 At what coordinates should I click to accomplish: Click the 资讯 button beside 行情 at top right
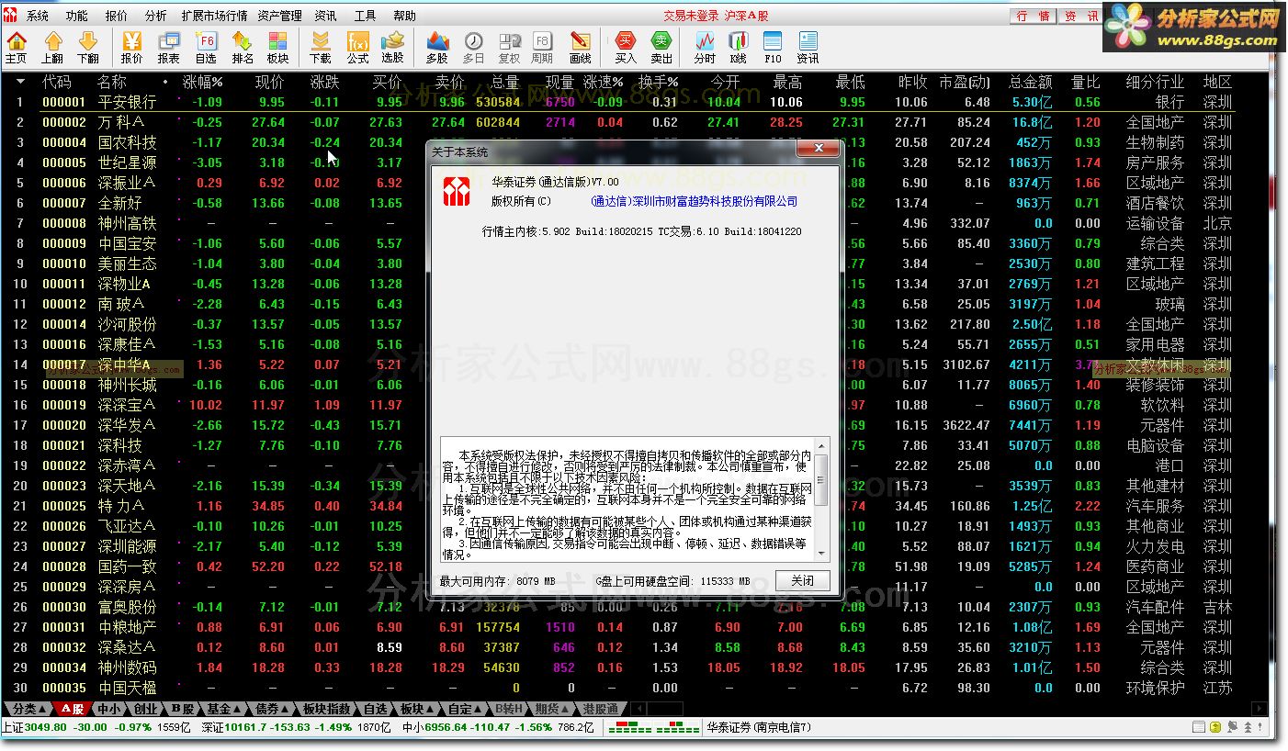pyautogui.click(x=1079, y=16)
